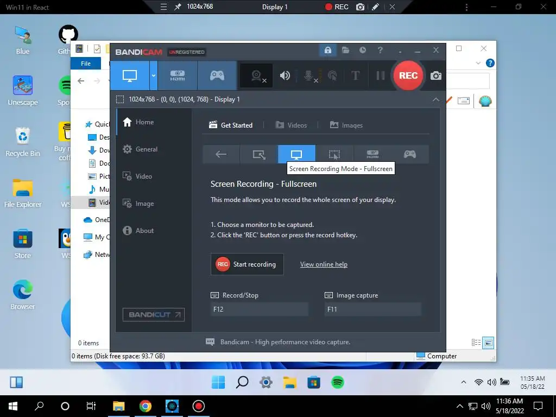
Task: Switch to the Images tab
Action: [x=346, y=125]
